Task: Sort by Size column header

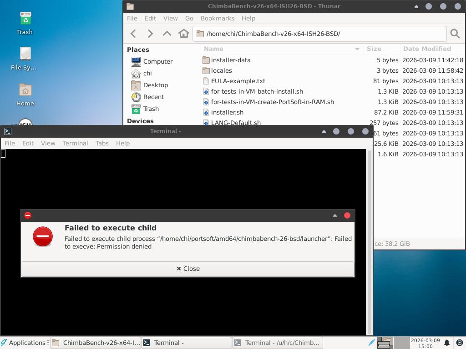Action: [x=382, y=49]
